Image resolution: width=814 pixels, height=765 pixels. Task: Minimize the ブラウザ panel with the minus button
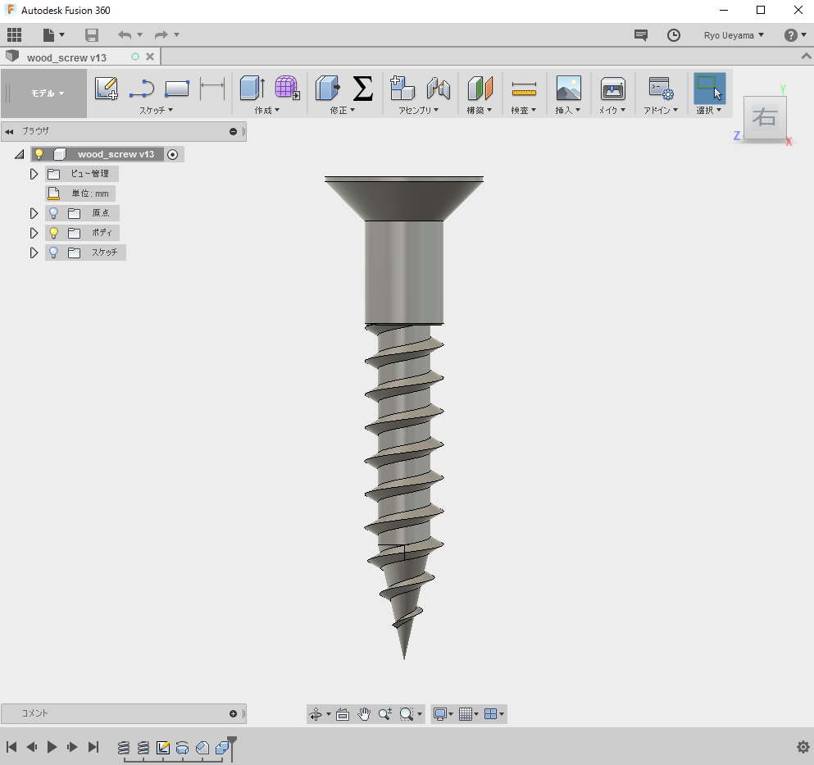click(233, 131)
